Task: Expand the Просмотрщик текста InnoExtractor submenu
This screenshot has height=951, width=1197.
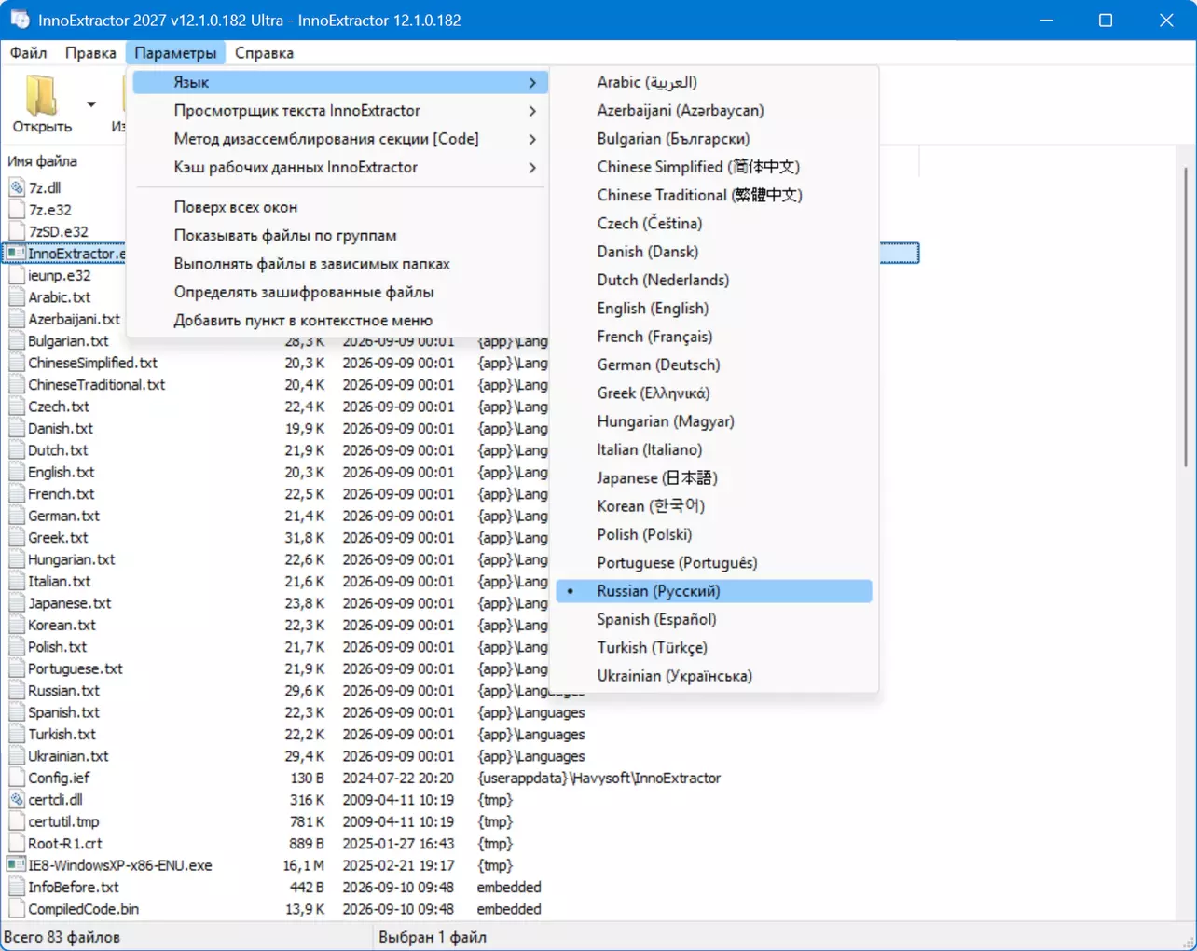Action: click(x=338, y=111)
